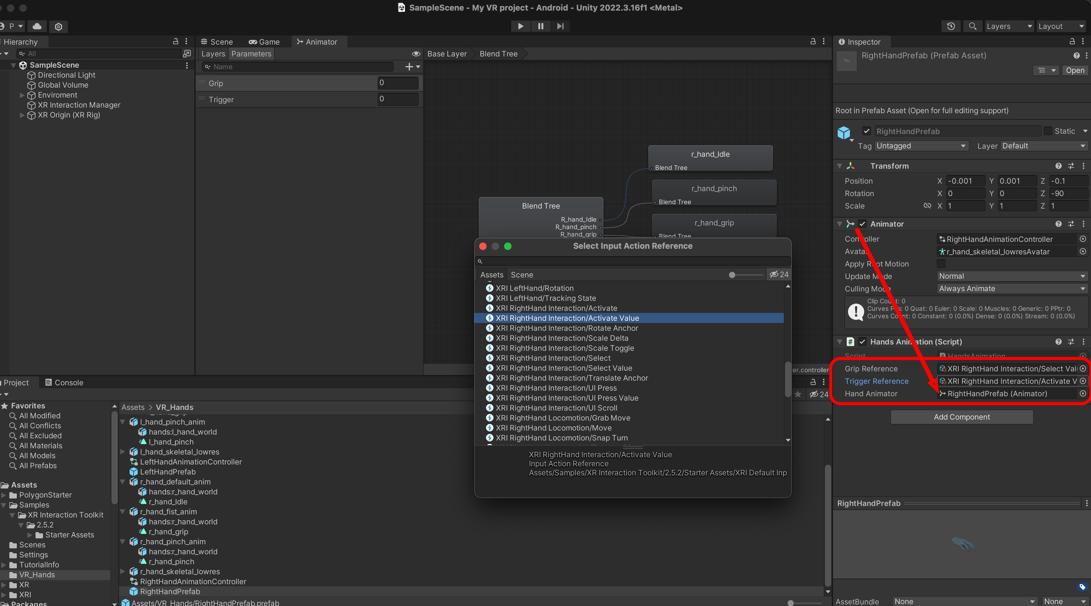Click the Open prefab button
This screenshot has width=1091, height=606.
click(x=1075, y=70)
